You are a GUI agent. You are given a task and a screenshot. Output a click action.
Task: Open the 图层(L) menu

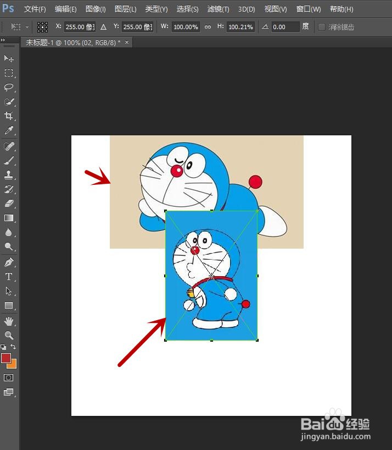[125, 9]
